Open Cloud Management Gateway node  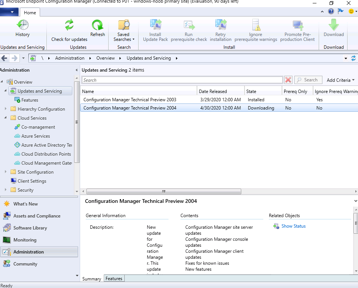(46, 163)
